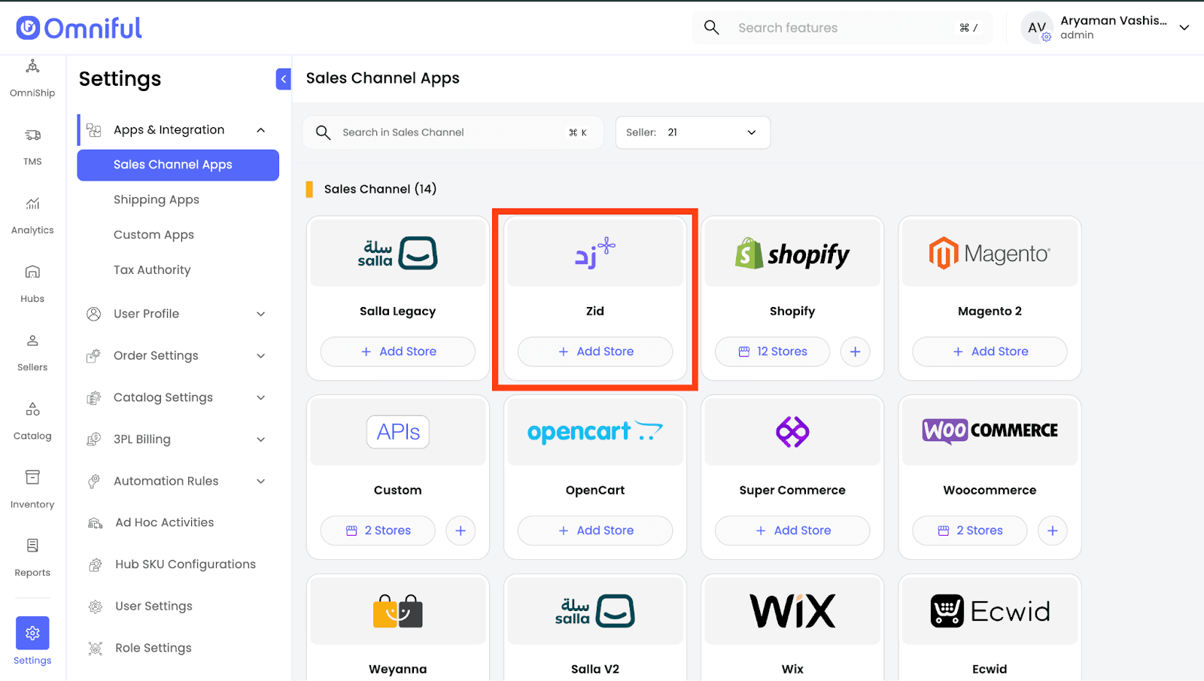This screenshot has height=681, width=1204.
Task: Open the Seller dropdown filter
Action: pyautogui.click(x=692, y=132)
